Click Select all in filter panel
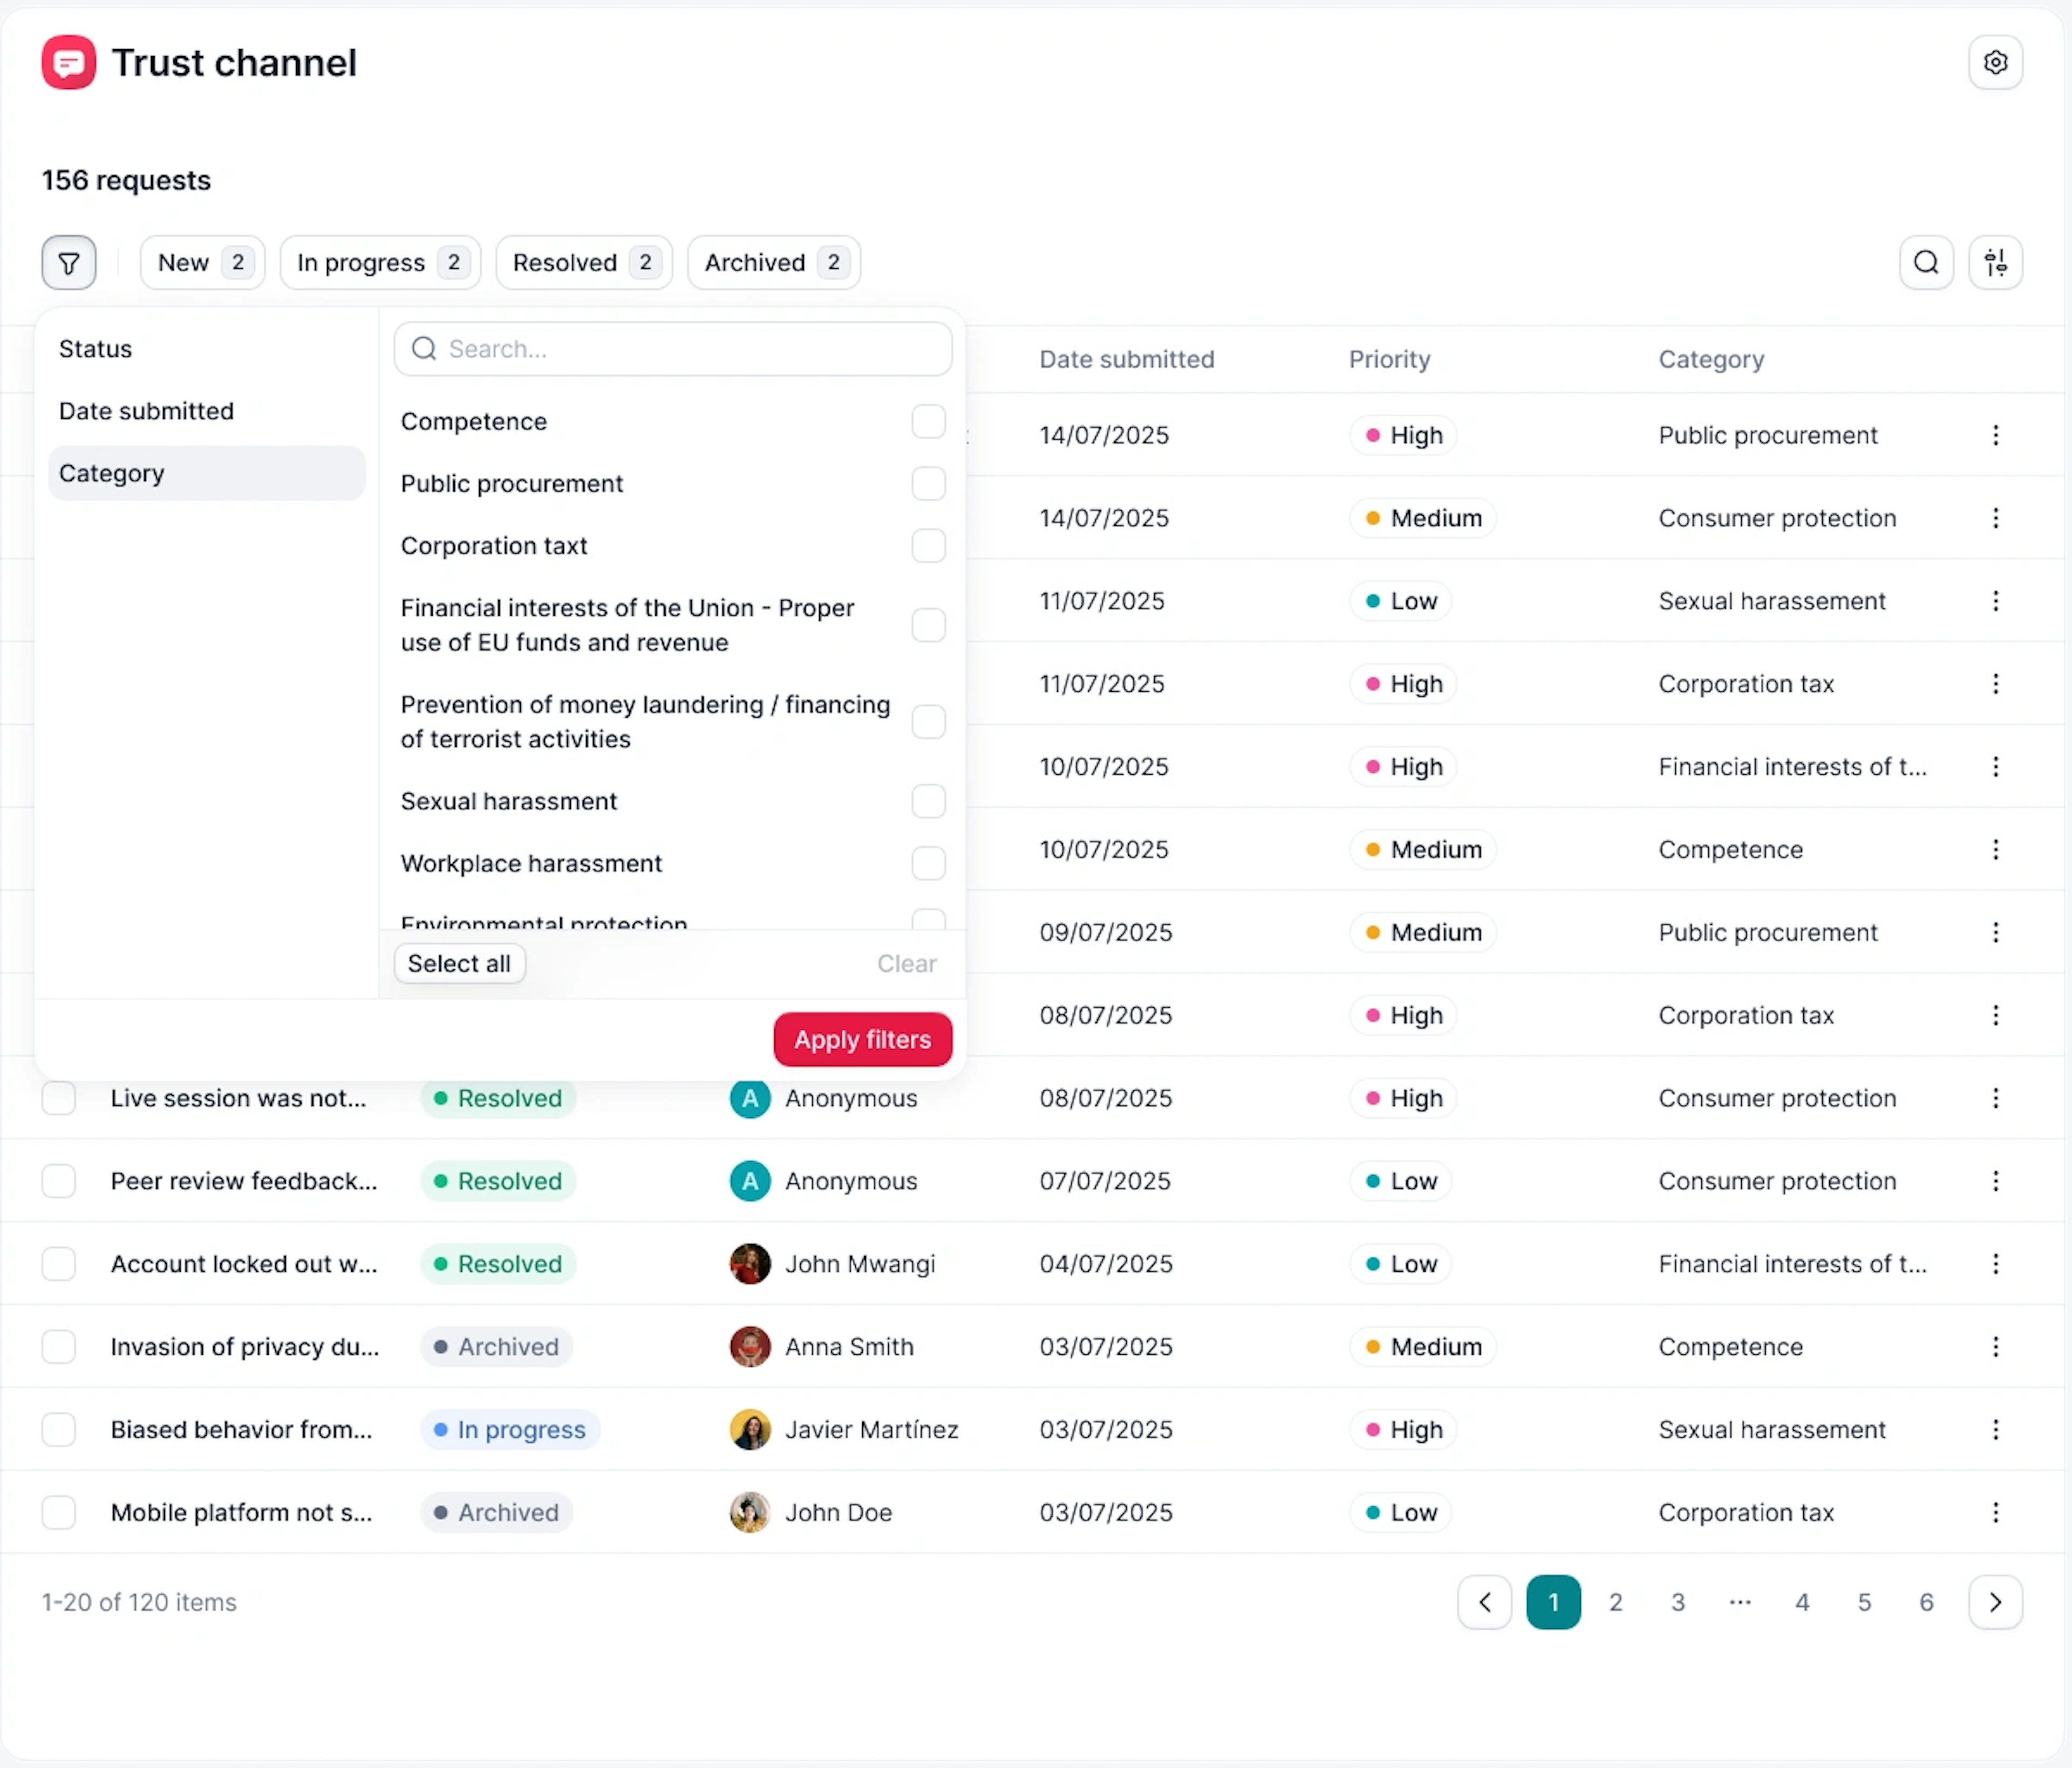 coord(459,964)
